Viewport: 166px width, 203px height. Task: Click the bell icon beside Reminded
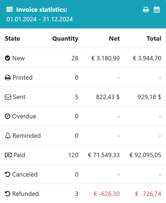pos(8,136)
